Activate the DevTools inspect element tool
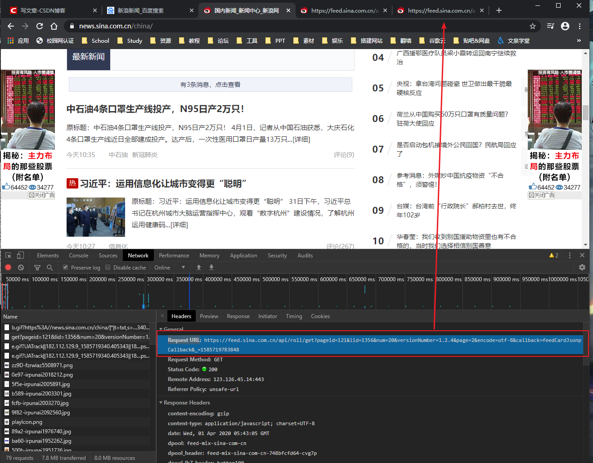593x463 pixels. point(8,255)
